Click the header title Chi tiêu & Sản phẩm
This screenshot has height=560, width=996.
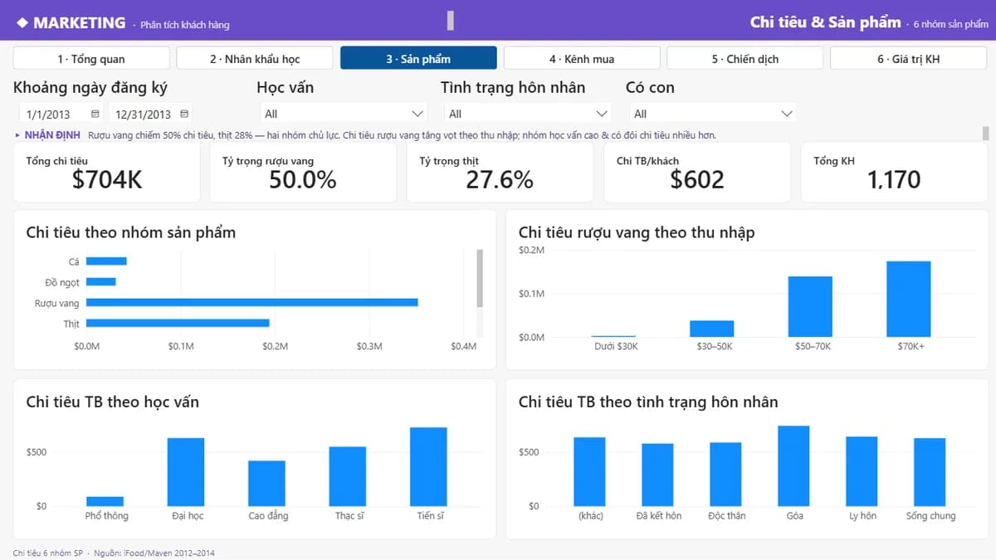(825, 22)
